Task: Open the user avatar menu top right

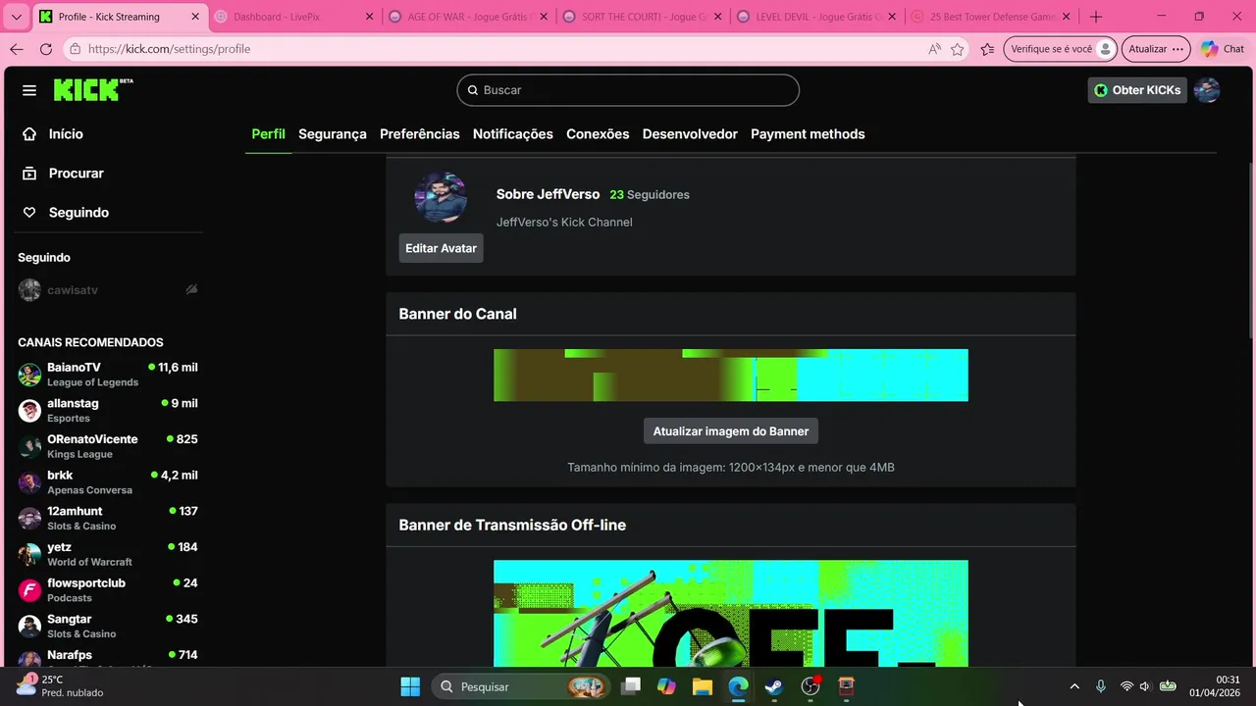Action: pos(1207,90)
